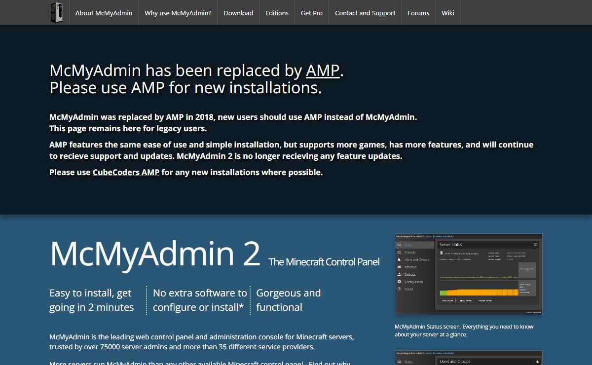This screenshot has width=592, height=365.
Task: Click the McMyAdmin 2 heading text
Action: pos(155,253)
